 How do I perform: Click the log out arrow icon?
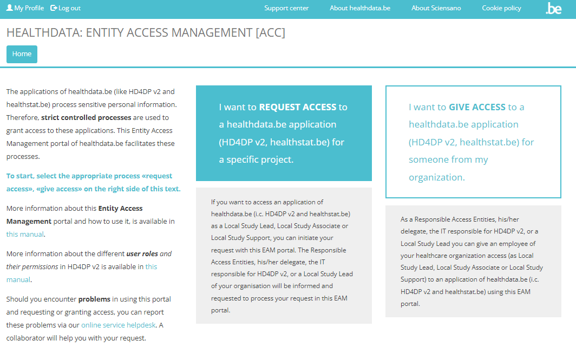coord(54,8)
